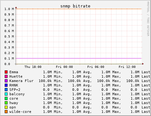Click the purple 100k line in the plot
The image size is (151, 116).
click(78, 58)
